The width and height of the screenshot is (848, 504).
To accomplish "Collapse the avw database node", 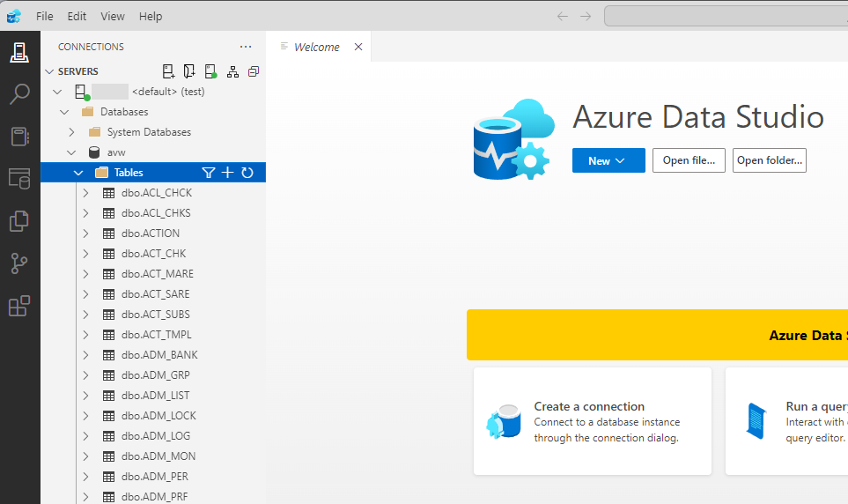I will (x=71, y=152).
